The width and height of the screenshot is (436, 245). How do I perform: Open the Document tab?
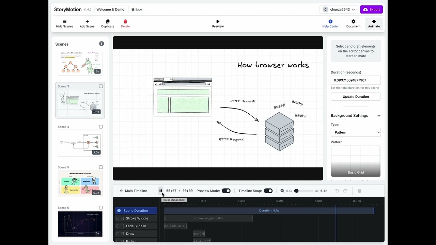coord(353,23)
